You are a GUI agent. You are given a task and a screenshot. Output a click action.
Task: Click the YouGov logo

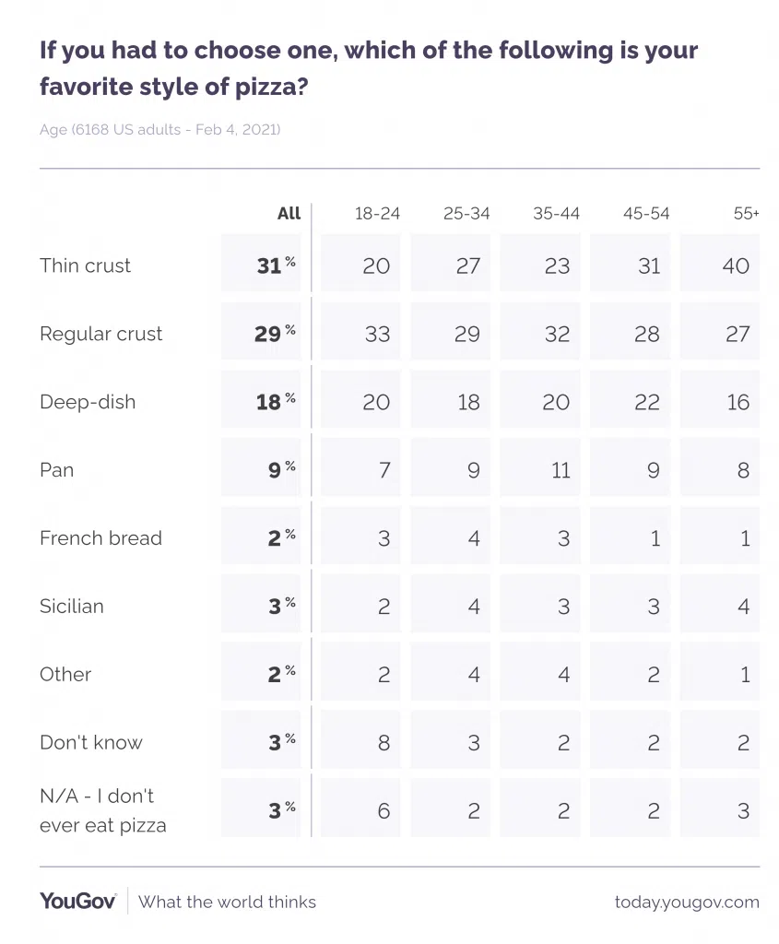(77, 902)
